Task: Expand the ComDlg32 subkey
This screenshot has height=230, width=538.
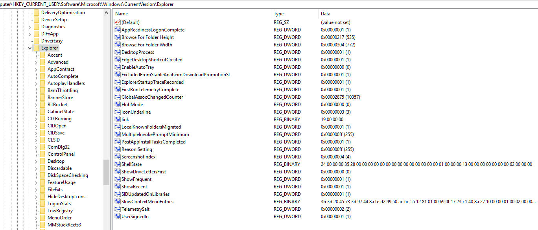Action: 36,147
